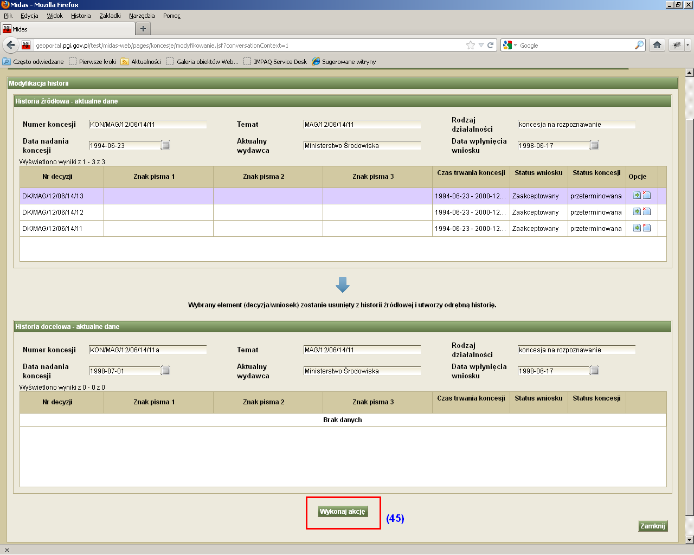Open IMPAQ Service Desk bookmark
Screen dimensions: 694x555
pyautogui.click(x=275, y=62)
